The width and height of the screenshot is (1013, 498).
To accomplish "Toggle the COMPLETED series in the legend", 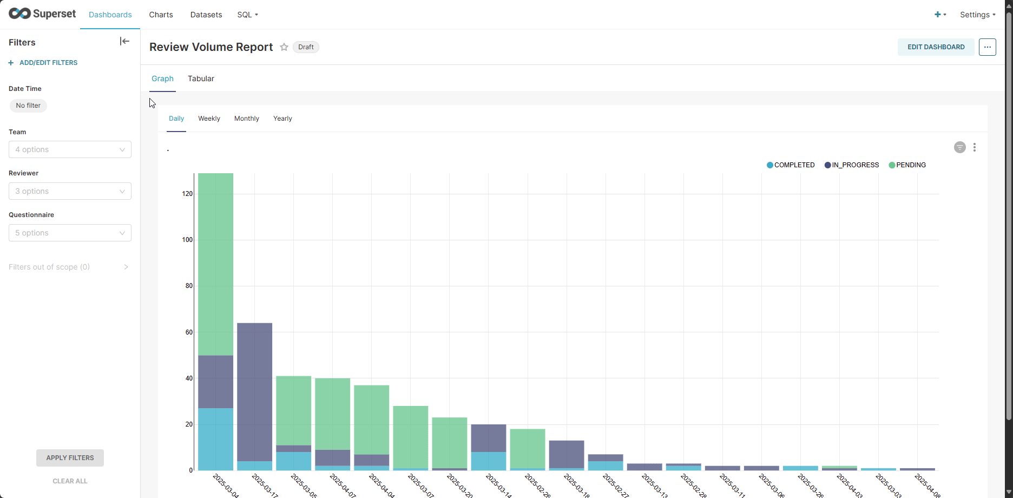I will (x=791, y=165).
